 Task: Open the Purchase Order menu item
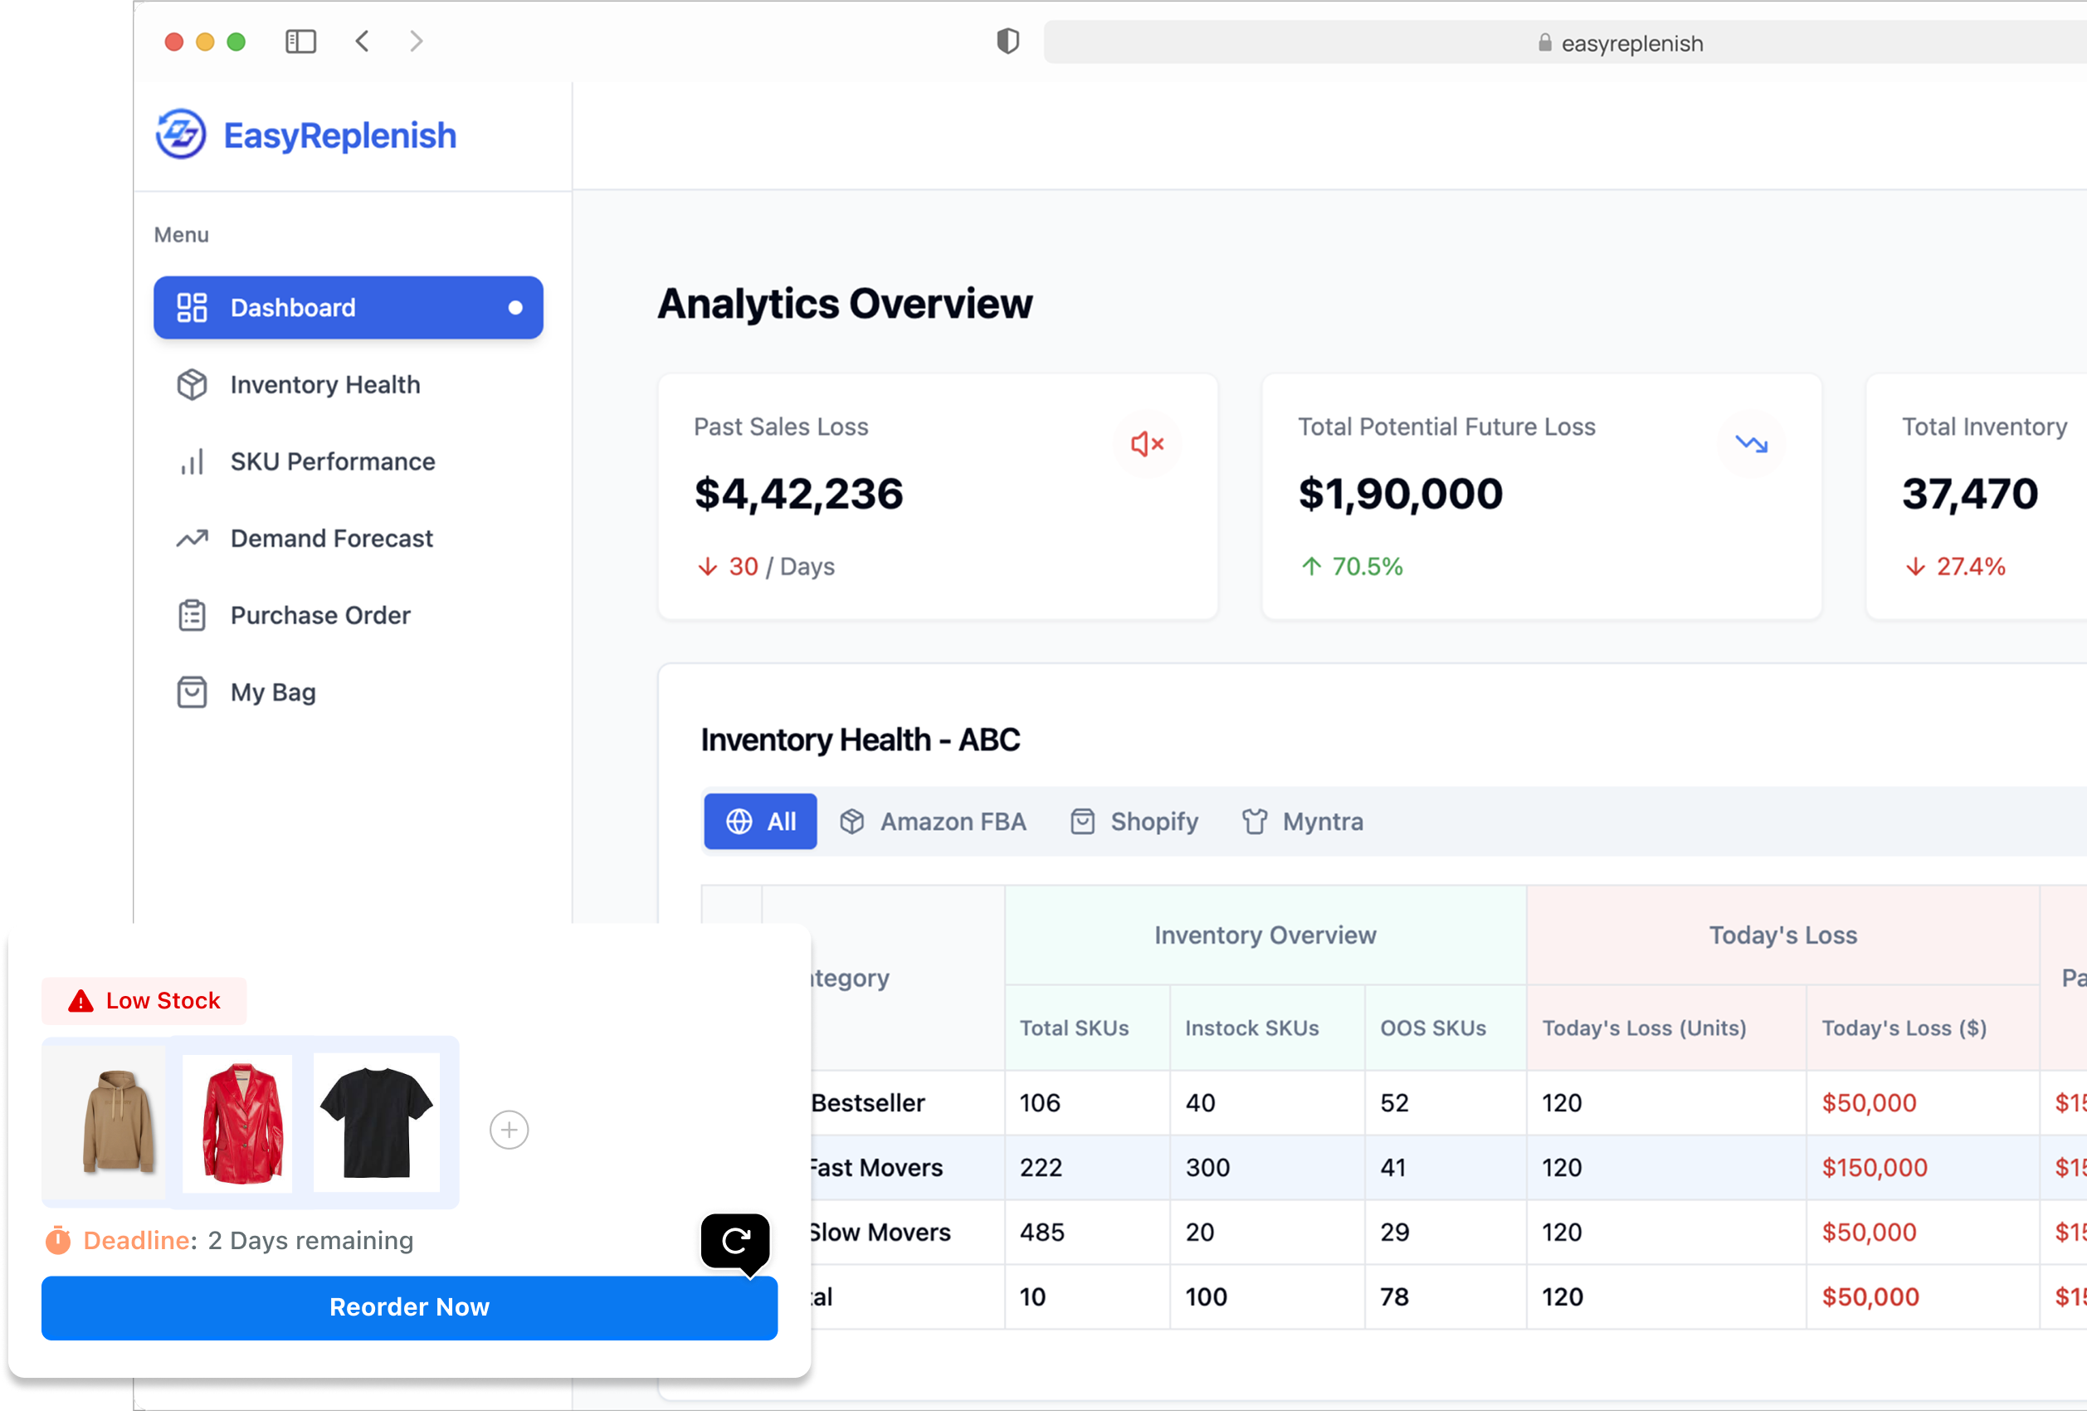pos(319,616)
